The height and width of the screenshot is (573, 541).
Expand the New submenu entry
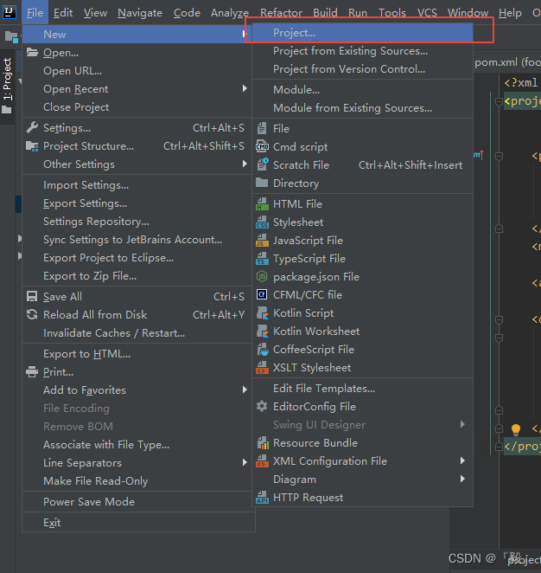[x=137, y=34]
